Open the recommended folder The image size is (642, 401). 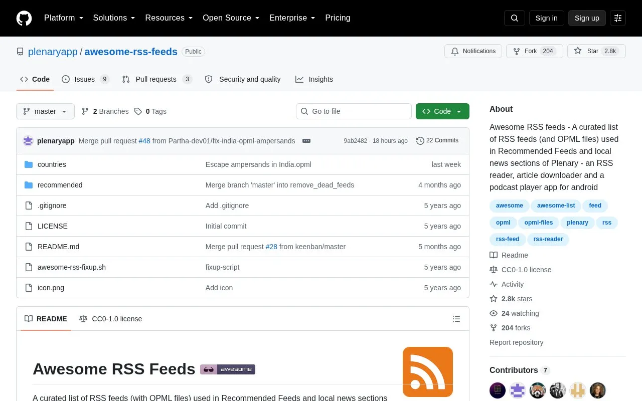(x=60, y=185)
